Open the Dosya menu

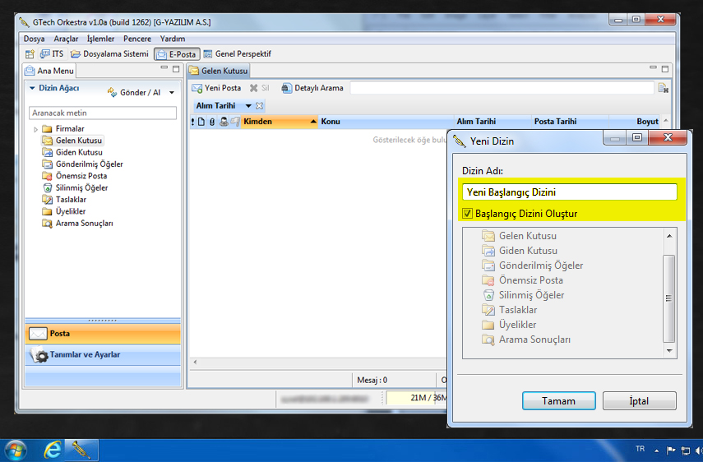tap(34, 39)
